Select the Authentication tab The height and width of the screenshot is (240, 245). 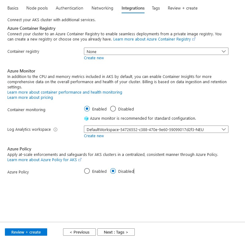click(x=70, y=8)
